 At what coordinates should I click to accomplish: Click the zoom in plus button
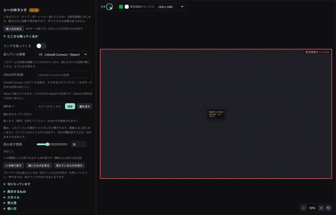[x=321, y=208]
